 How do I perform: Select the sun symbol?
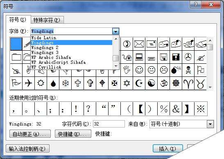[41, 83]
